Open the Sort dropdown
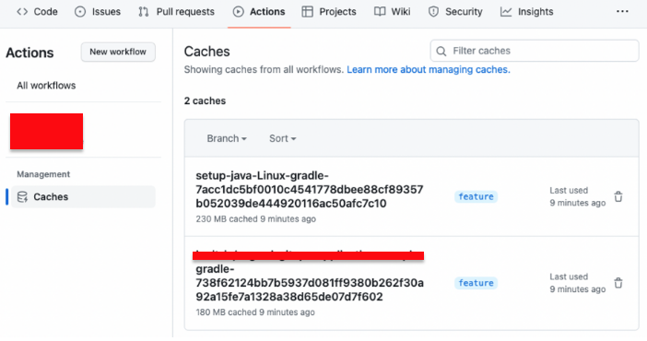 tap(283, 138)
